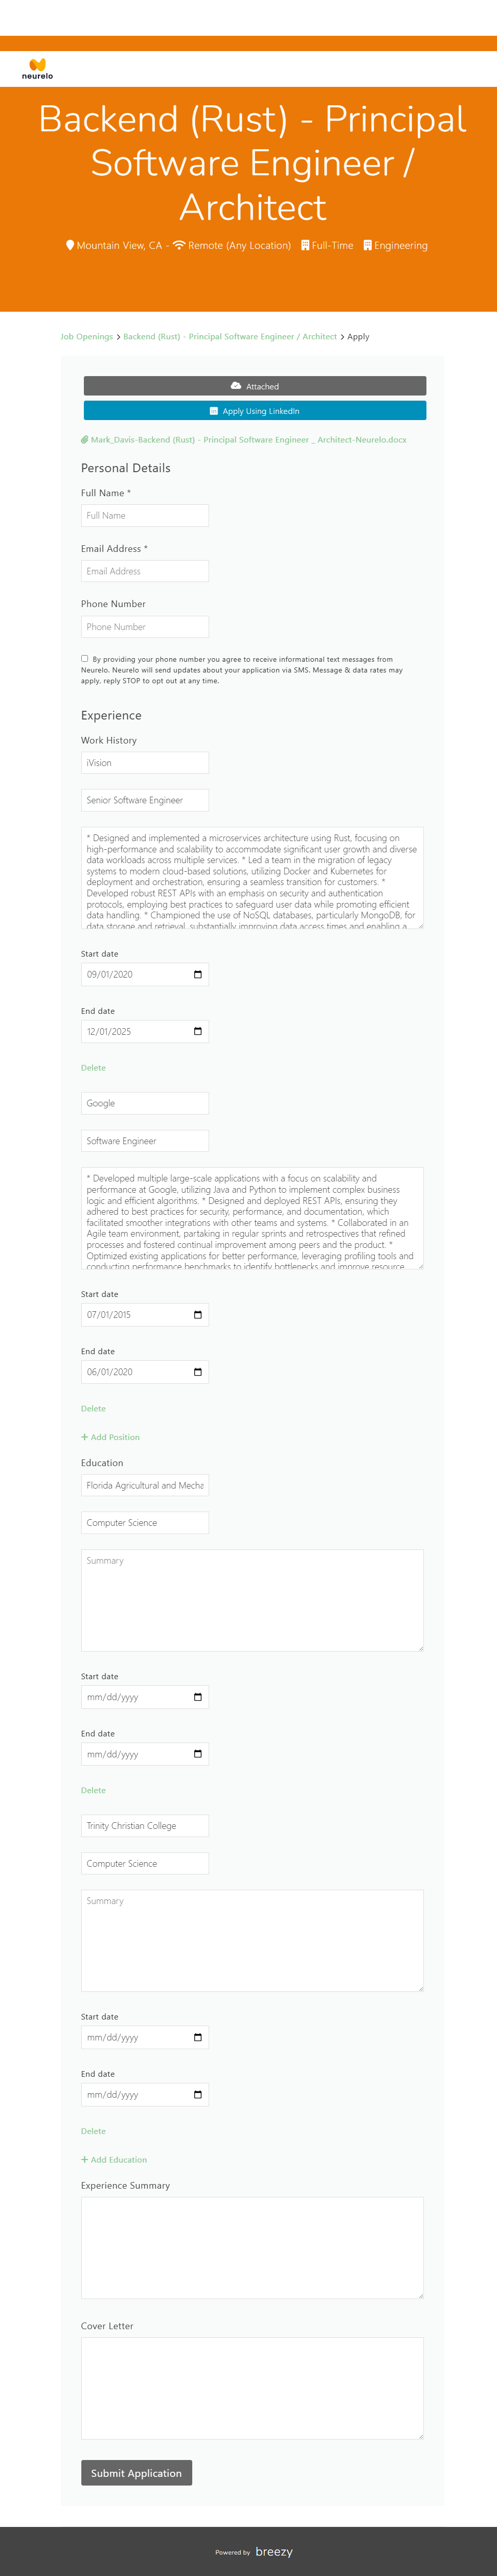
Task: Click the plus icon for Add Education
Action: [x=85, y=2159]
